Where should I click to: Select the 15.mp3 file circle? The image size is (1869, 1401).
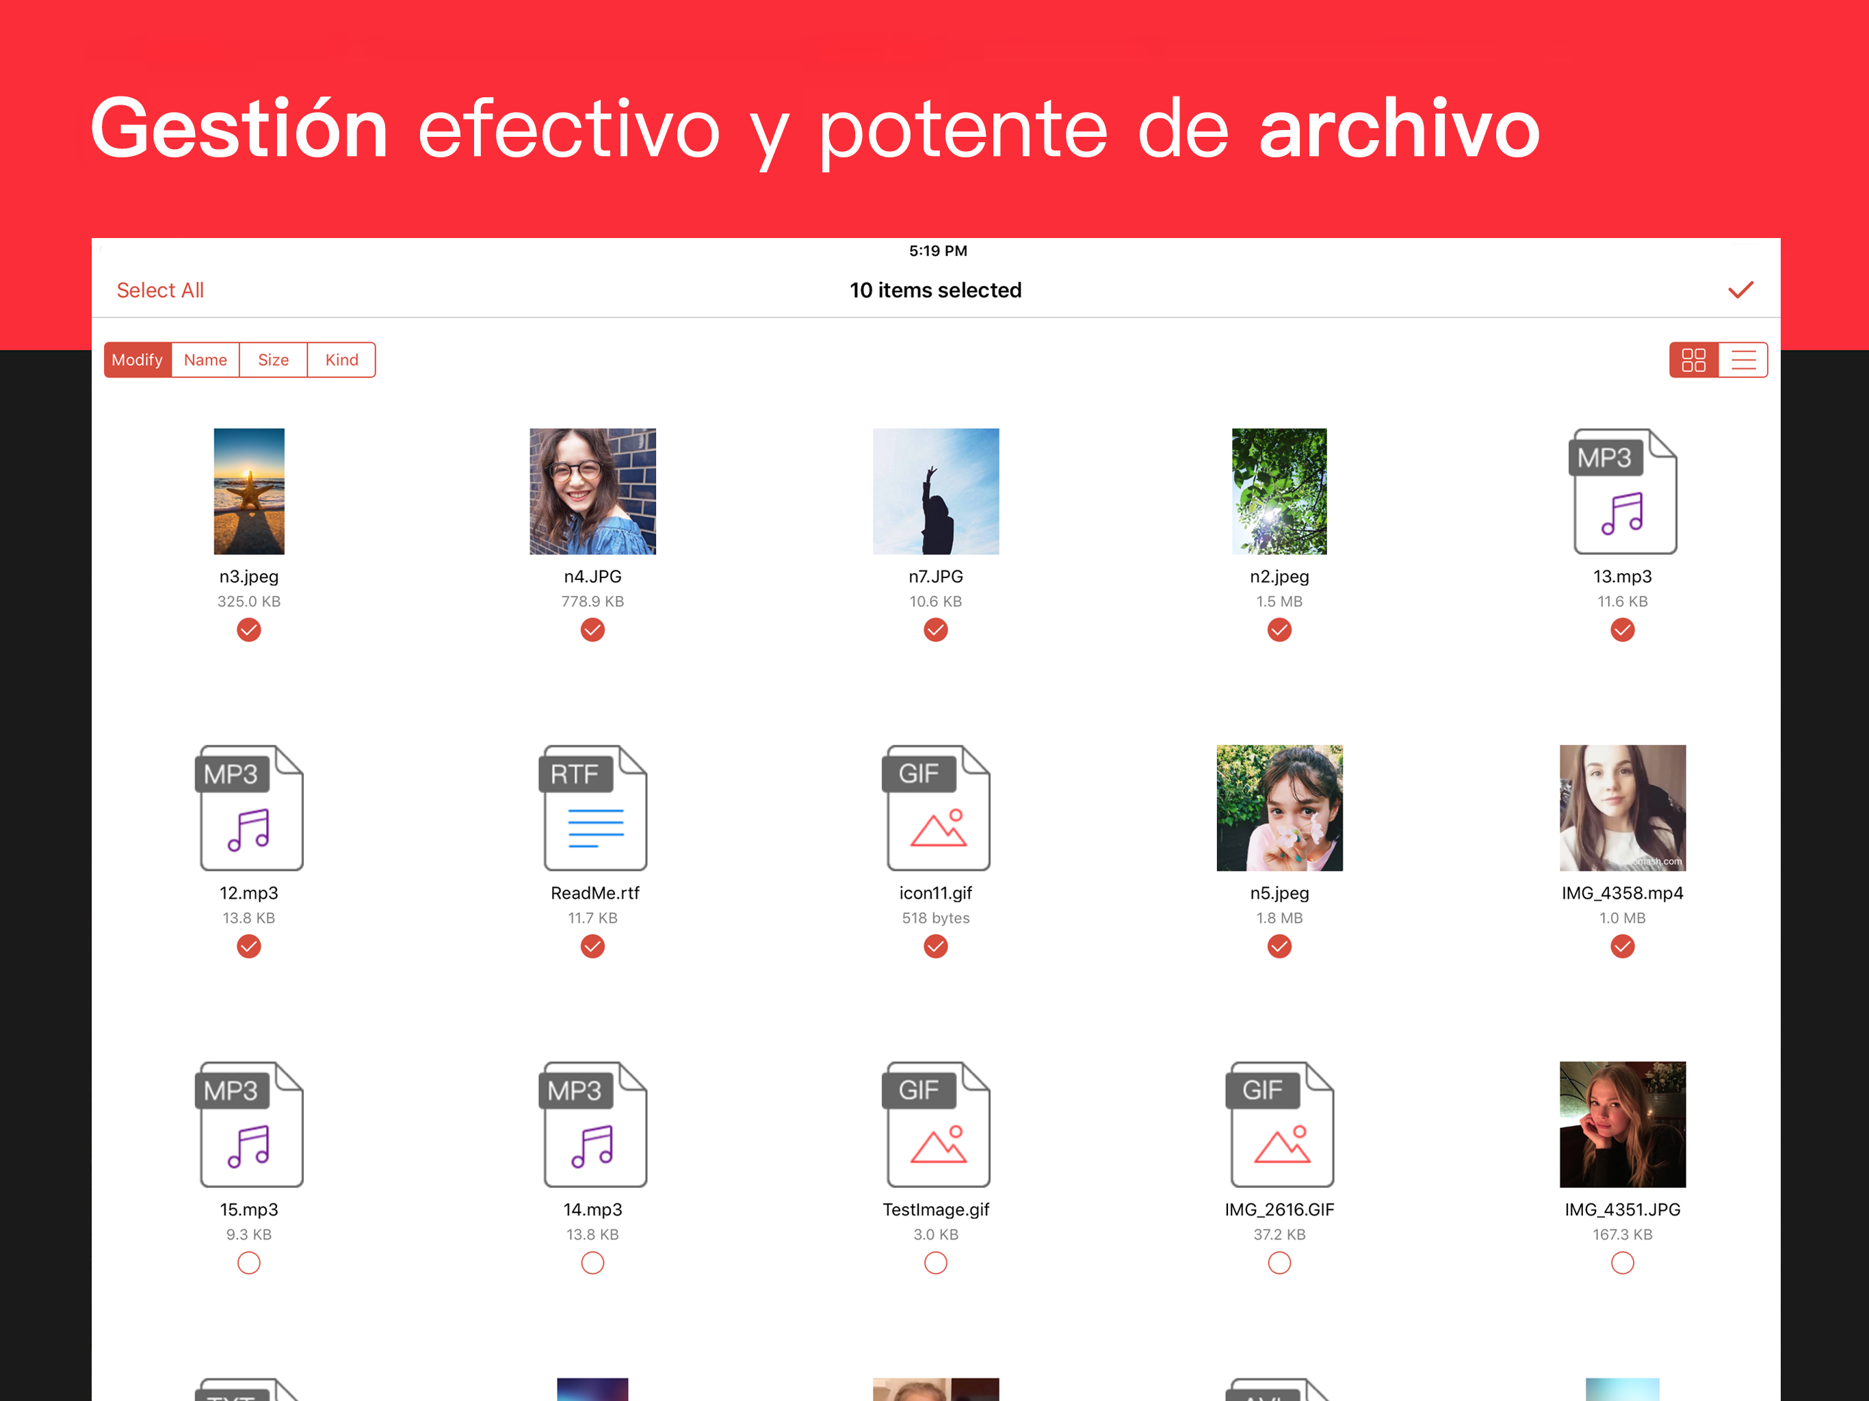click(x=249, y=1262)
